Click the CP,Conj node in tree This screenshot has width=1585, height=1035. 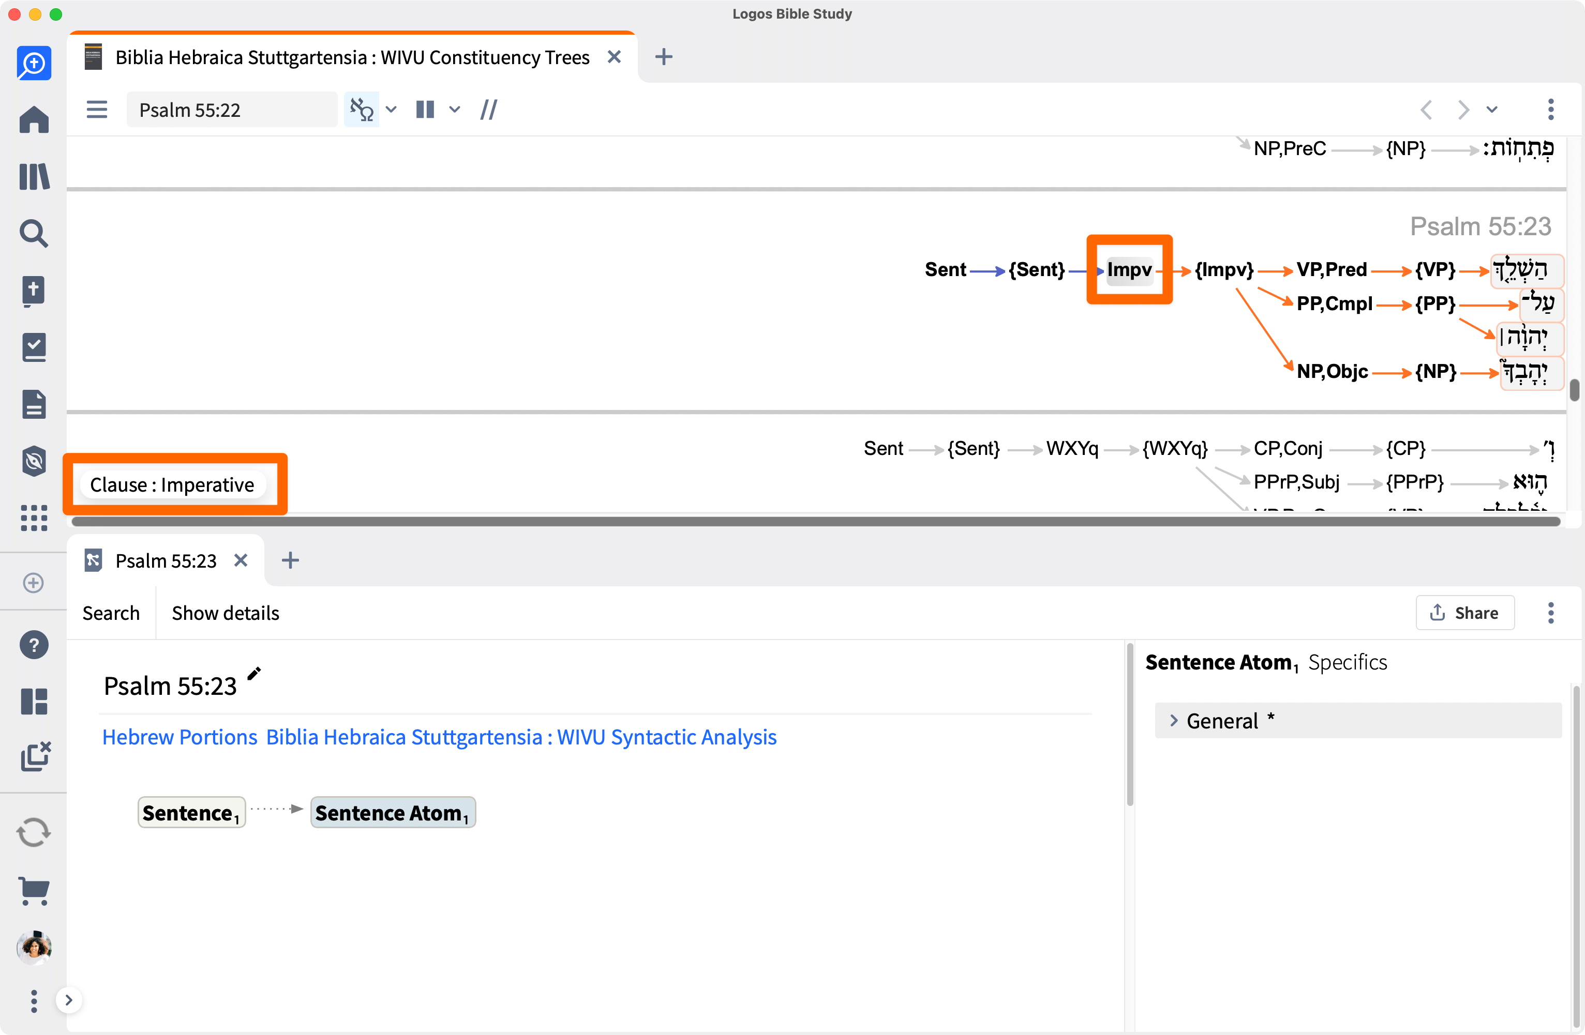click(1288, 449)
